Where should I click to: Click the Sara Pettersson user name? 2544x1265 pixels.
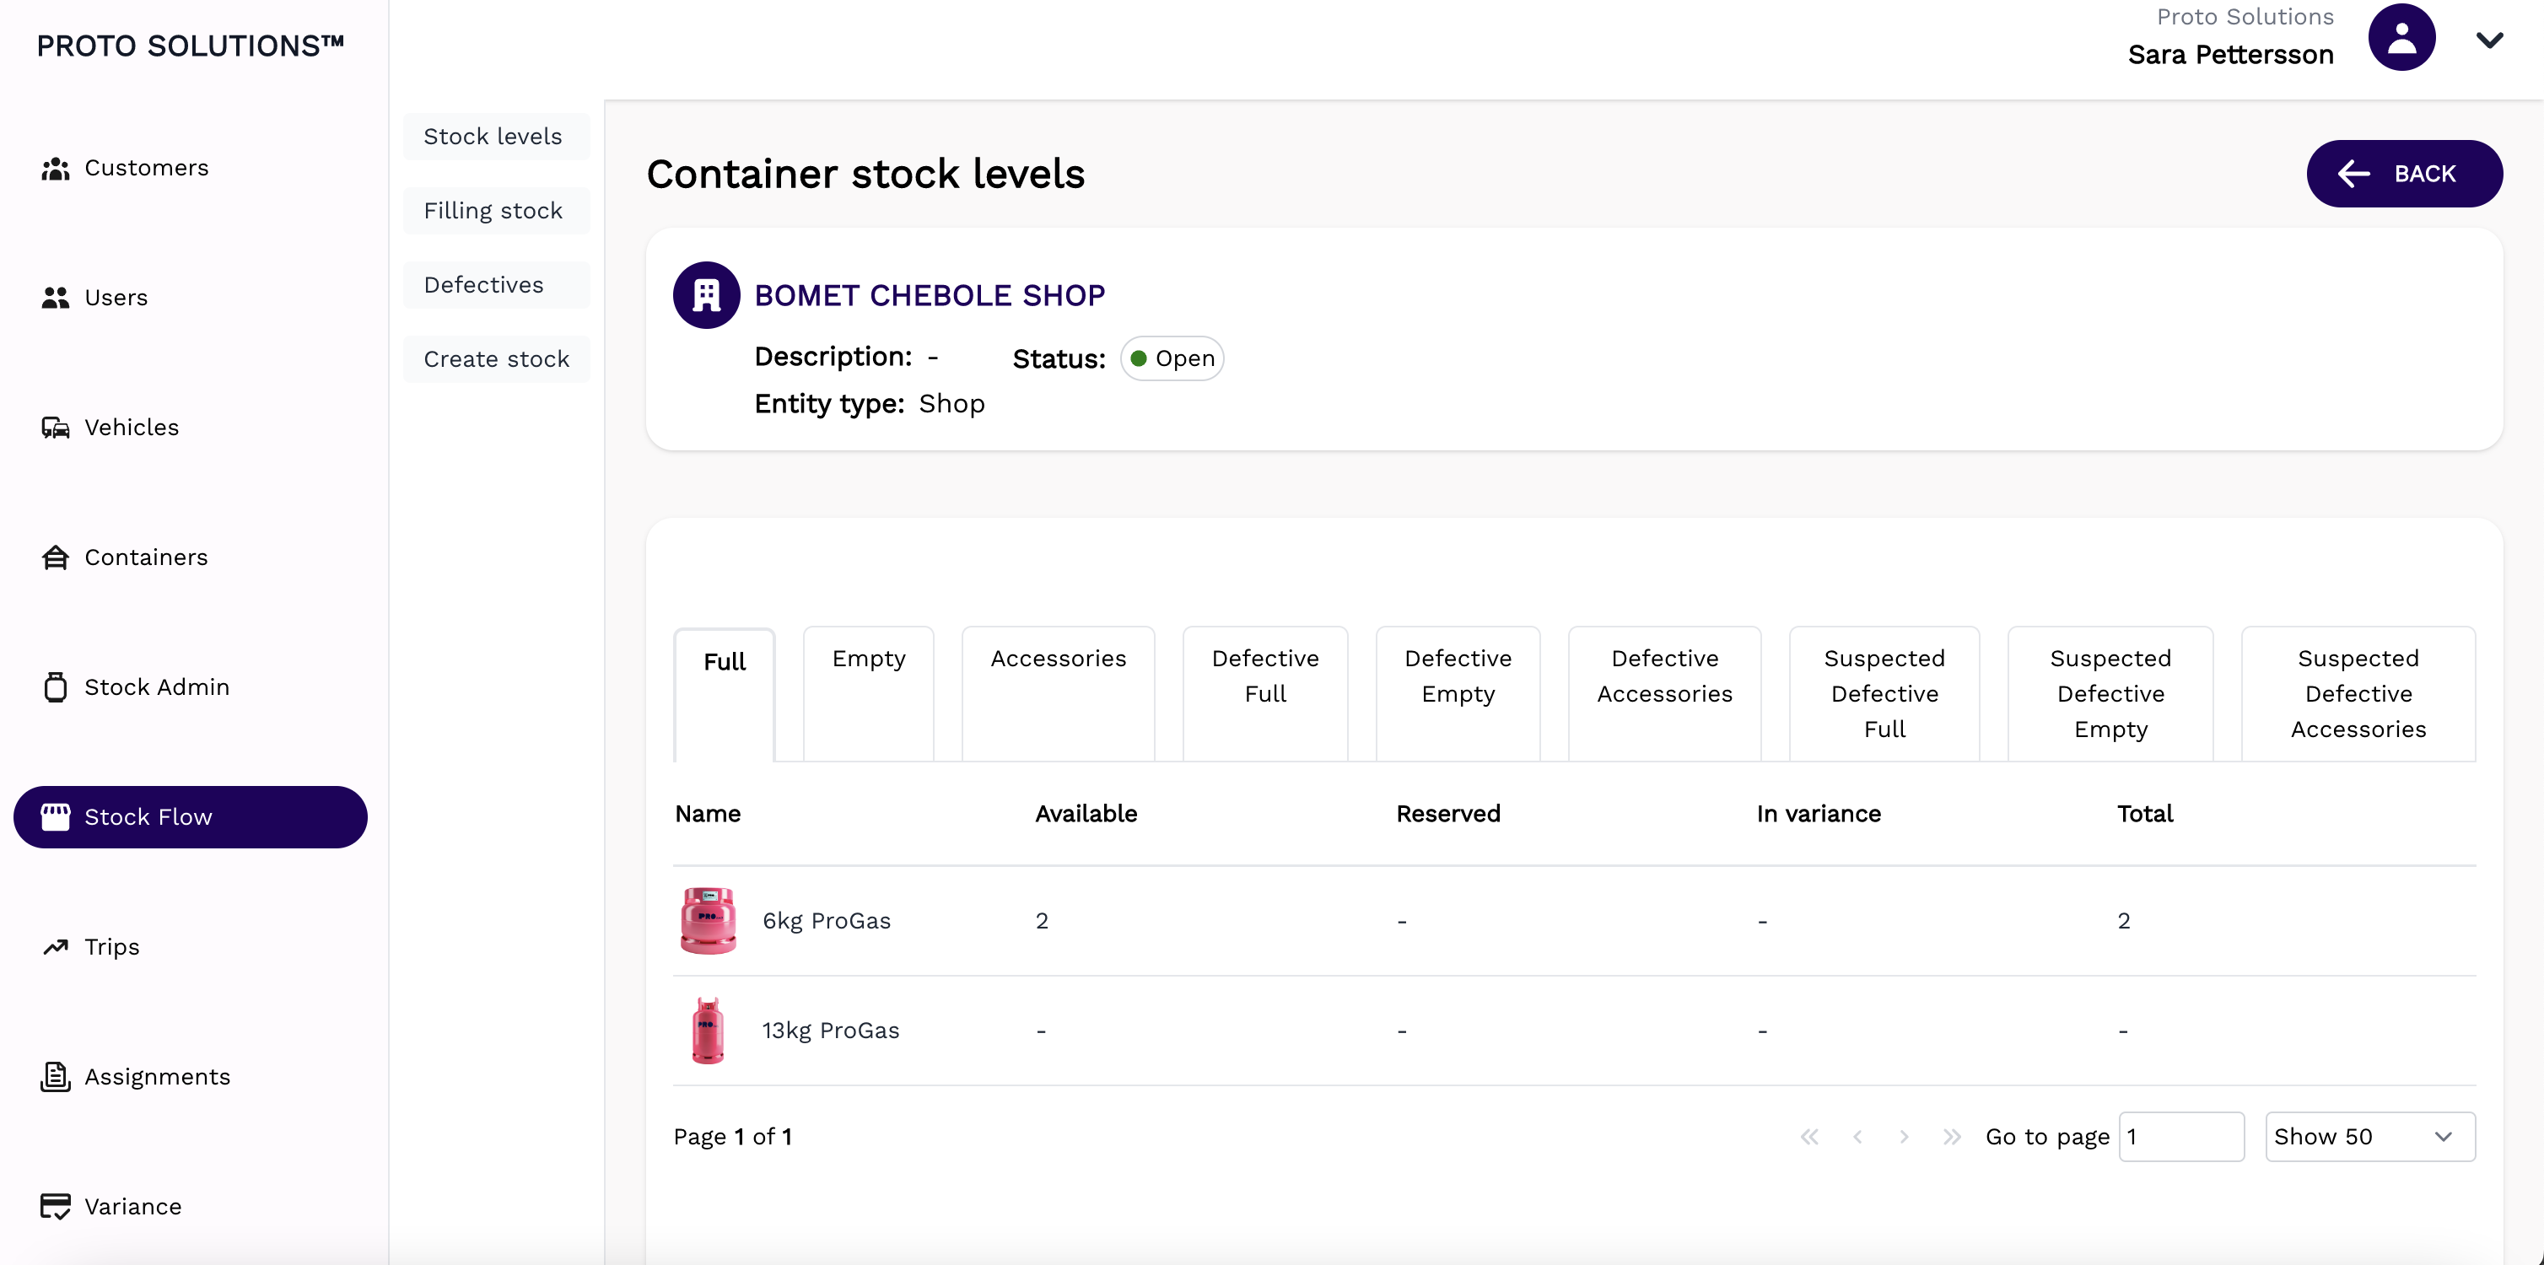tap(2230, 54)
